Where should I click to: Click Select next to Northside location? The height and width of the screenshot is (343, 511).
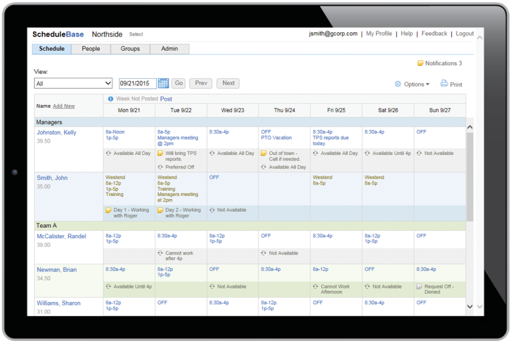(x=136, y=34)
